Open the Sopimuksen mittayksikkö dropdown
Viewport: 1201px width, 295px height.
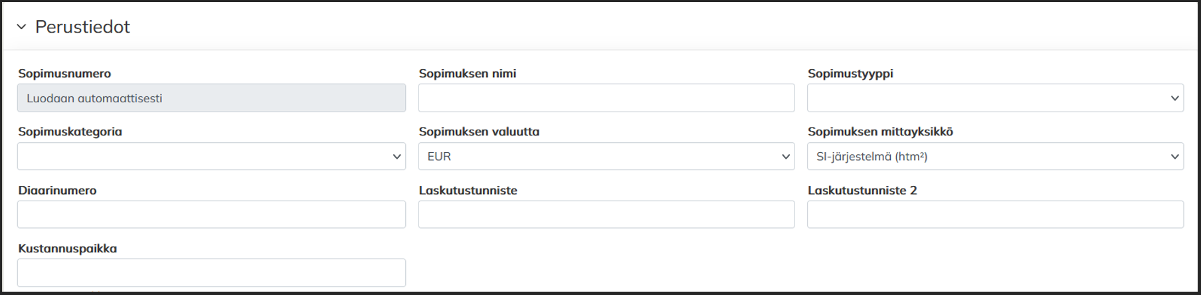(x=994, y=157)
